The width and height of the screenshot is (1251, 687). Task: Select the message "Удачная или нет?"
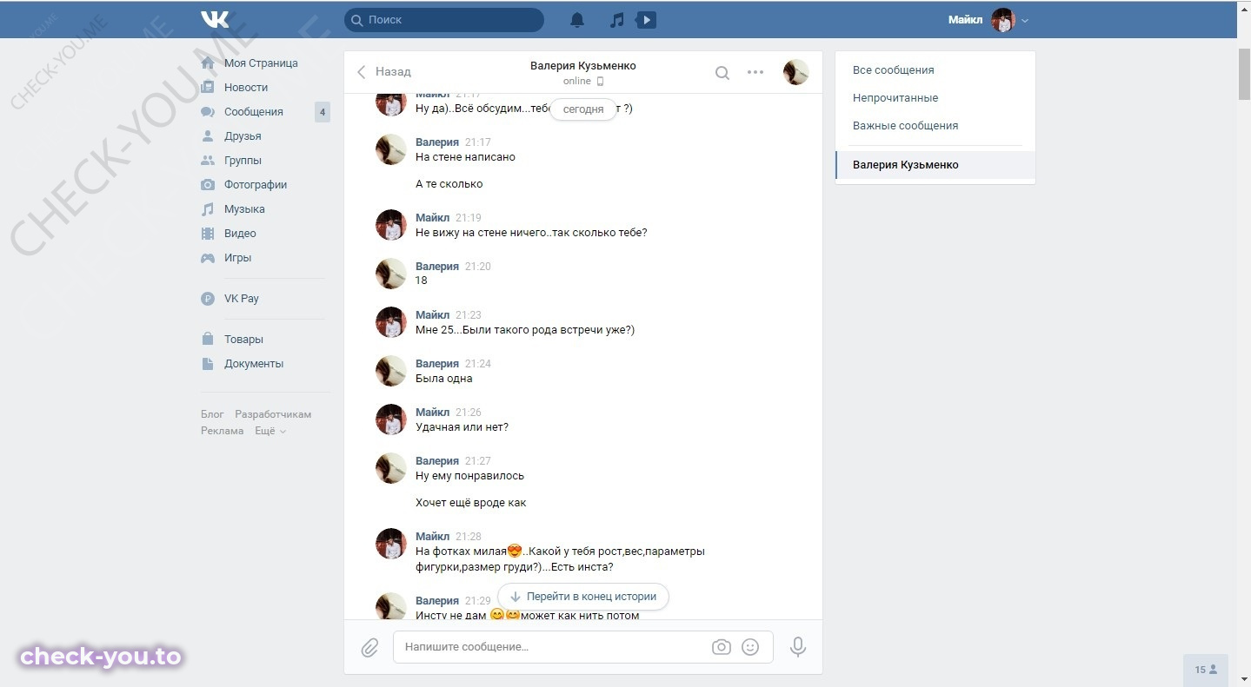(x=462, y=427)
